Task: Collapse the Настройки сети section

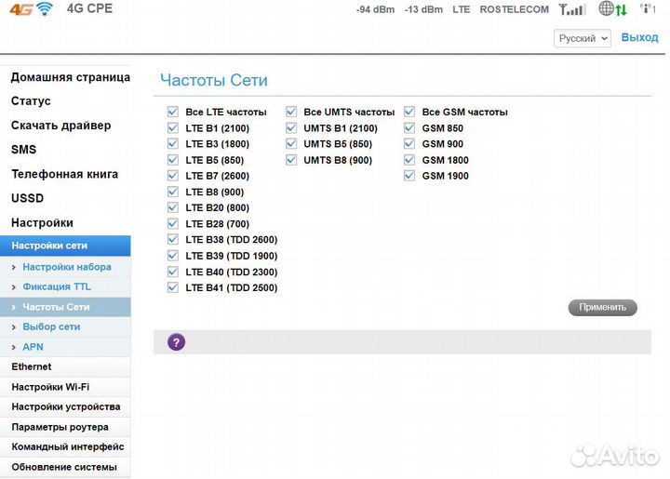Action: (x=65, y=246)
